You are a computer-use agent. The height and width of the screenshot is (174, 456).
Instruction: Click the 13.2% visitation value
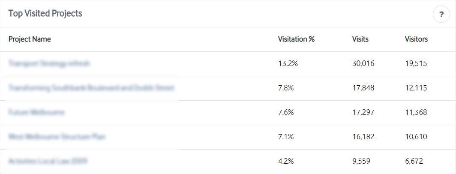[x=288, y=63]
